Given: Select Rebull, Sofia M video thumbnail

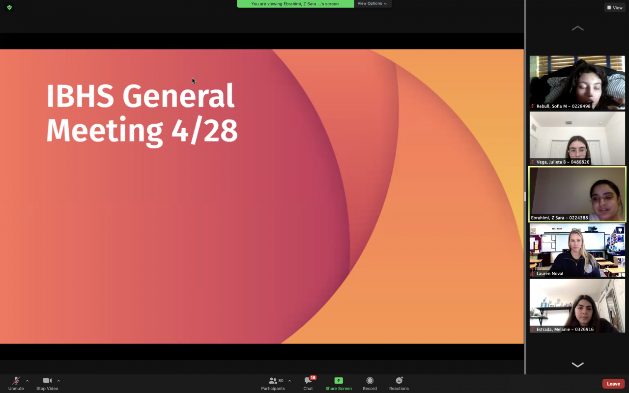Looking at the screenshot, I should 577,83.
